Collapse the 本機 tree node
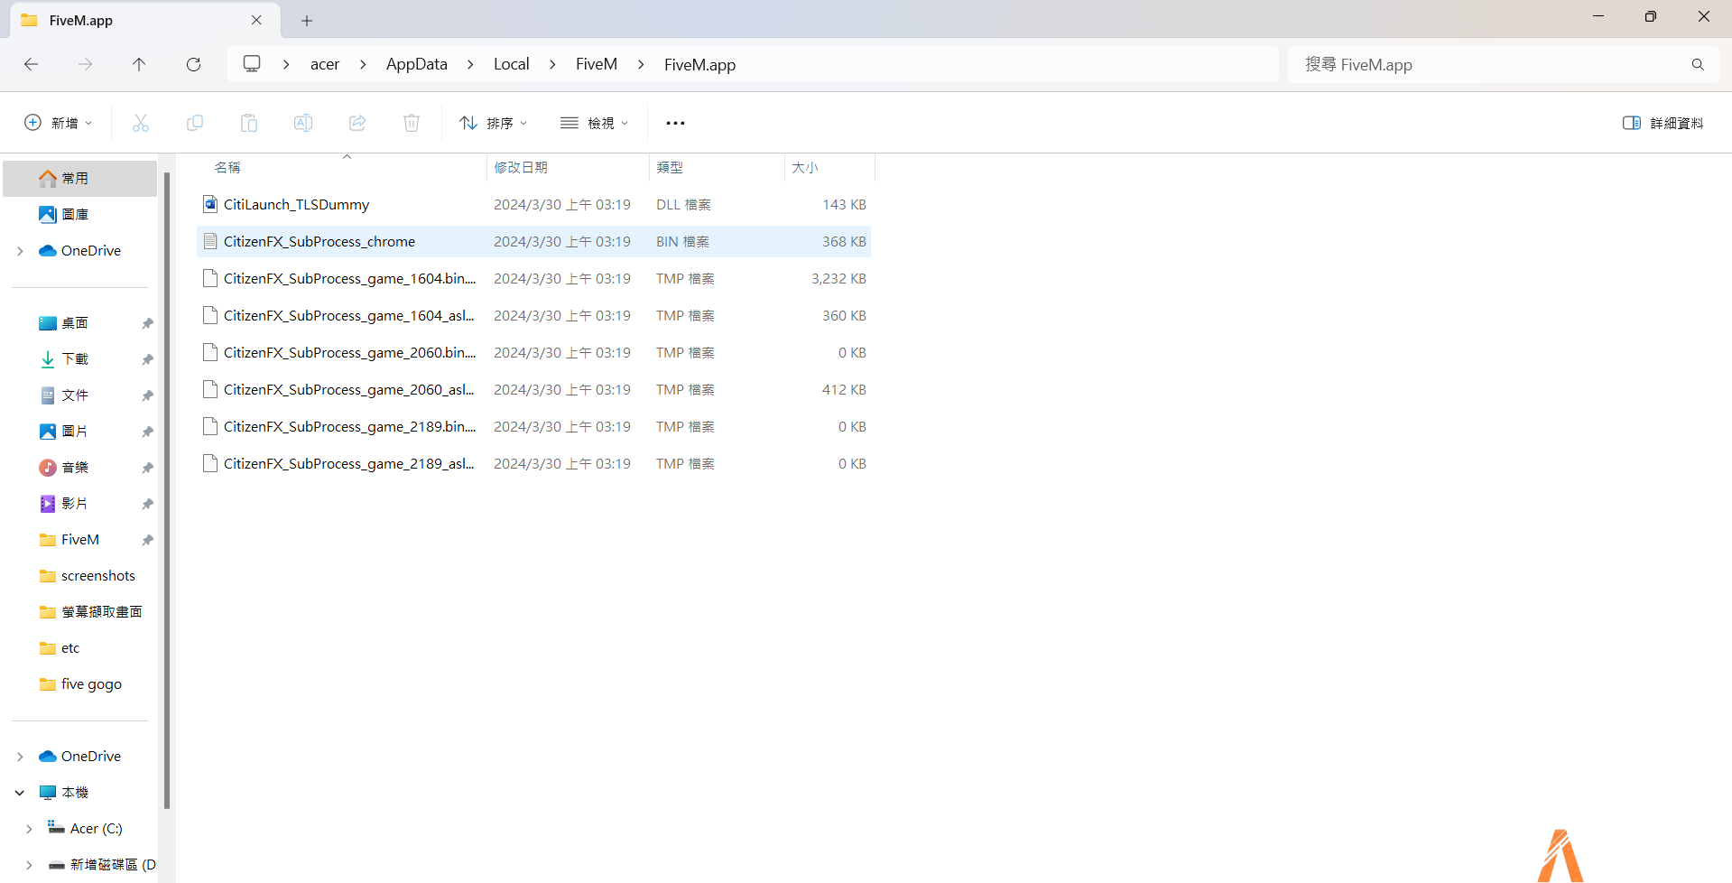 point(20,793)
